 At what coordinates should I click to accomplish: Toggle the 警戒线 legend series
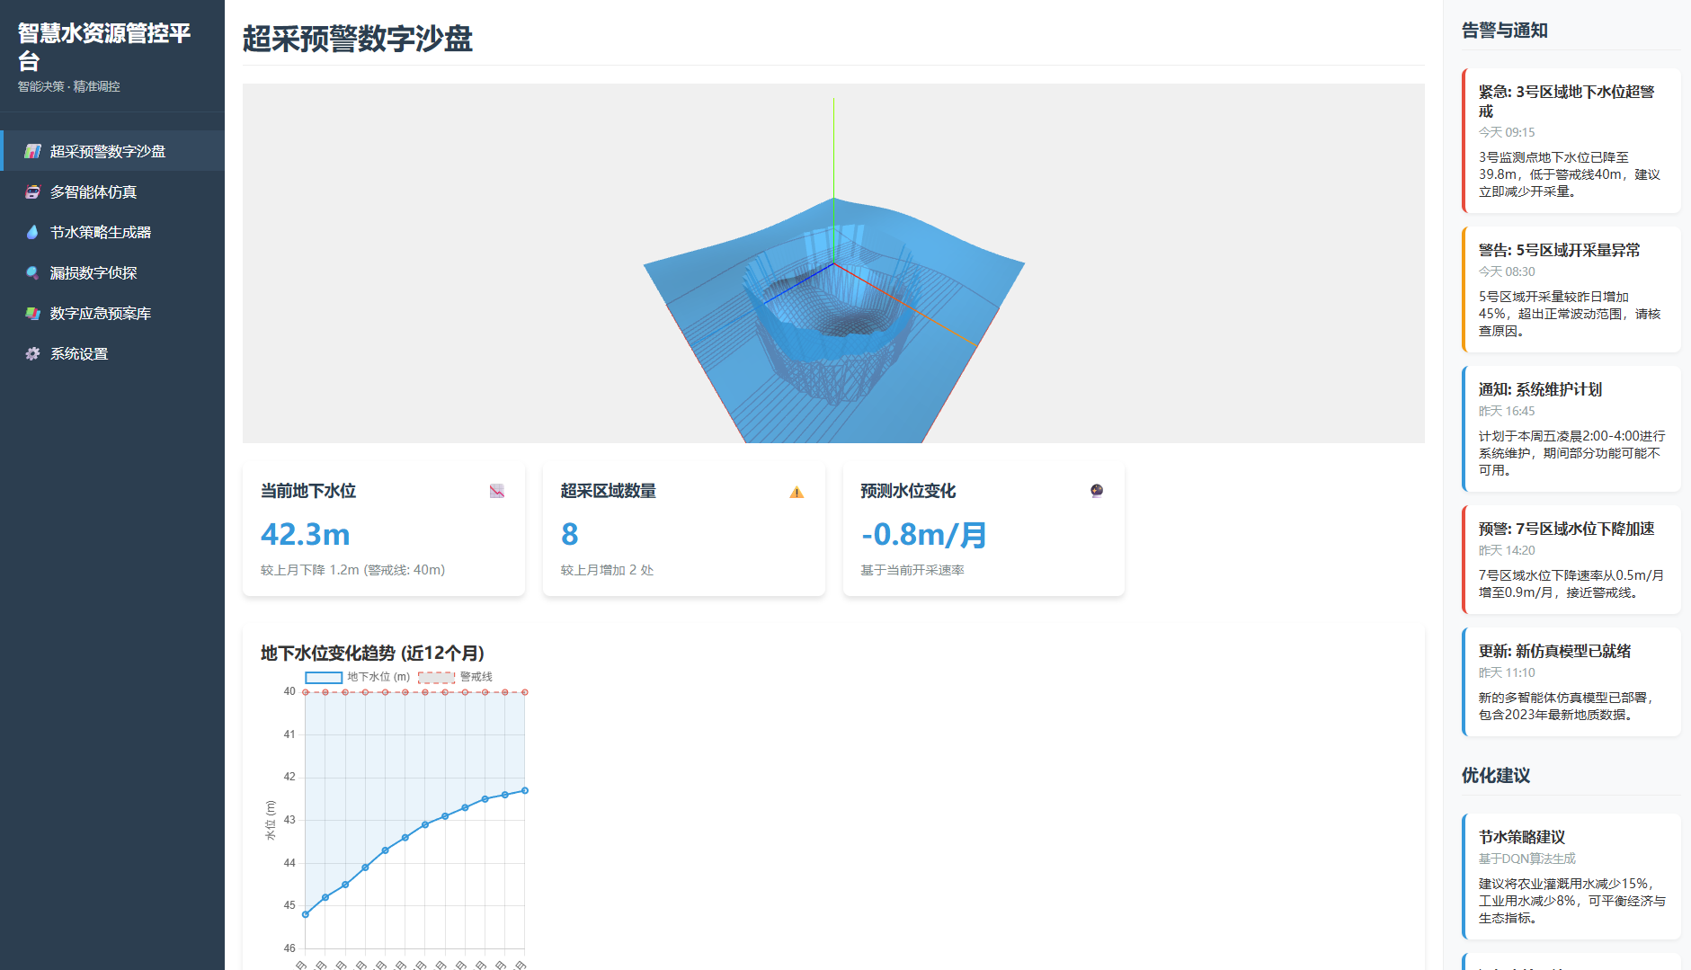tap(455, 677)
